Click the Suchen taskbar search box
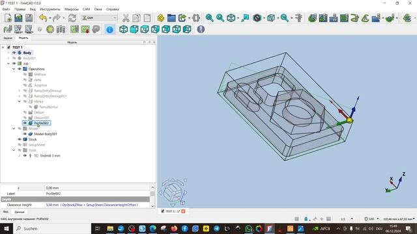417x234 pixels. (52, 228)
